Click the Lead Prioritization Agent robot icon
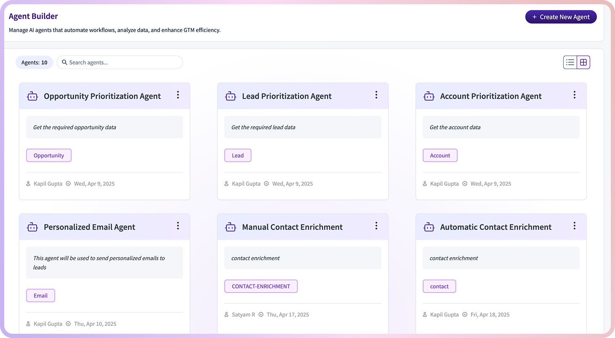This screenshot has height=338, width=615. point(230,96)
